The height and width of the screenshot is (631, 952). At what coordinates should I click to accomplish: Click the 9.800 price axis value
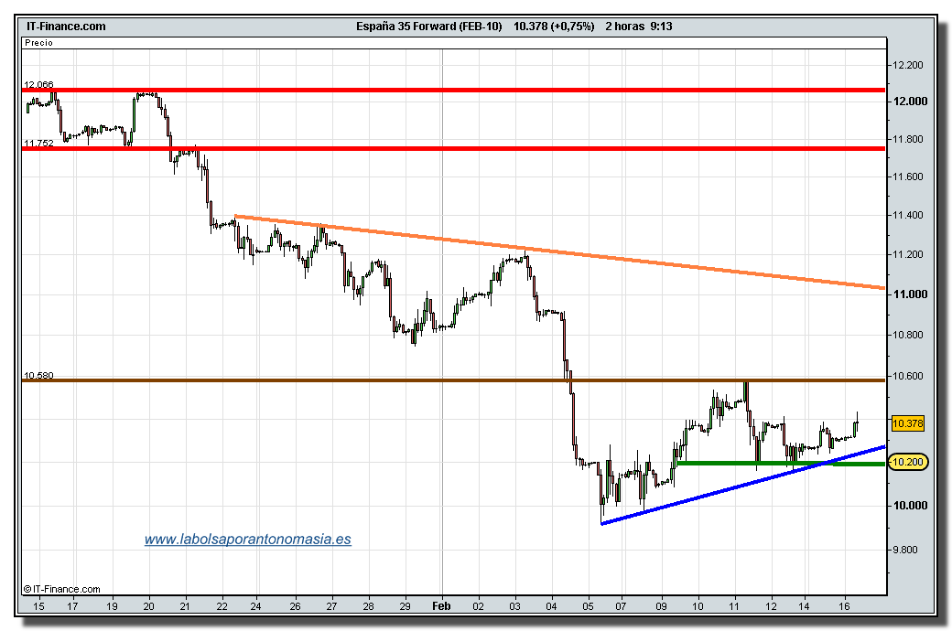[x=904, y=550]
